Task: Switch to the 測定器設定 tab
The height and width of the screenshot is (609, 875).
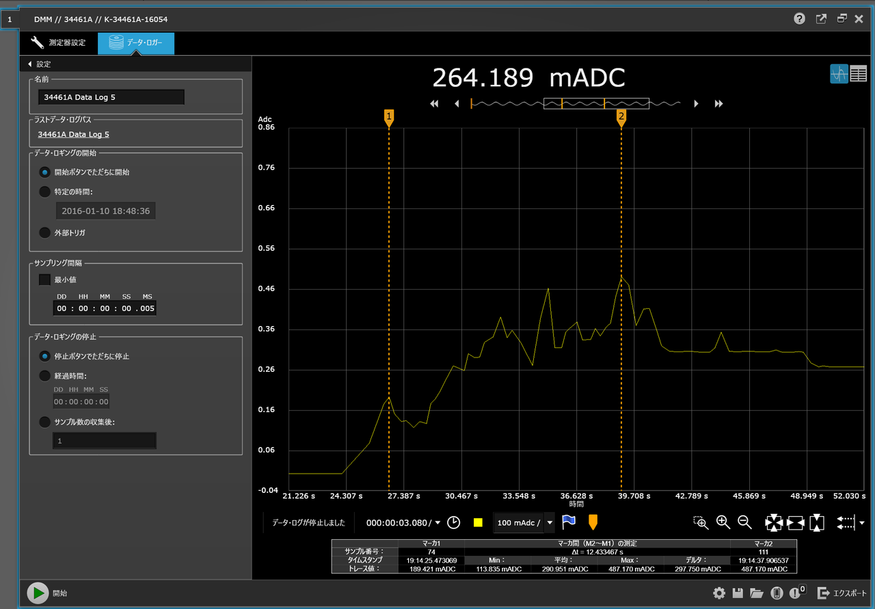Action: (x=59, y=43)
